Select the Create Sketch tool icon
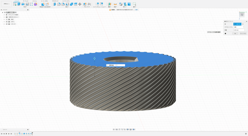This screenshot has width=248, height=136. pyautogui.click(x=15, y=4)
